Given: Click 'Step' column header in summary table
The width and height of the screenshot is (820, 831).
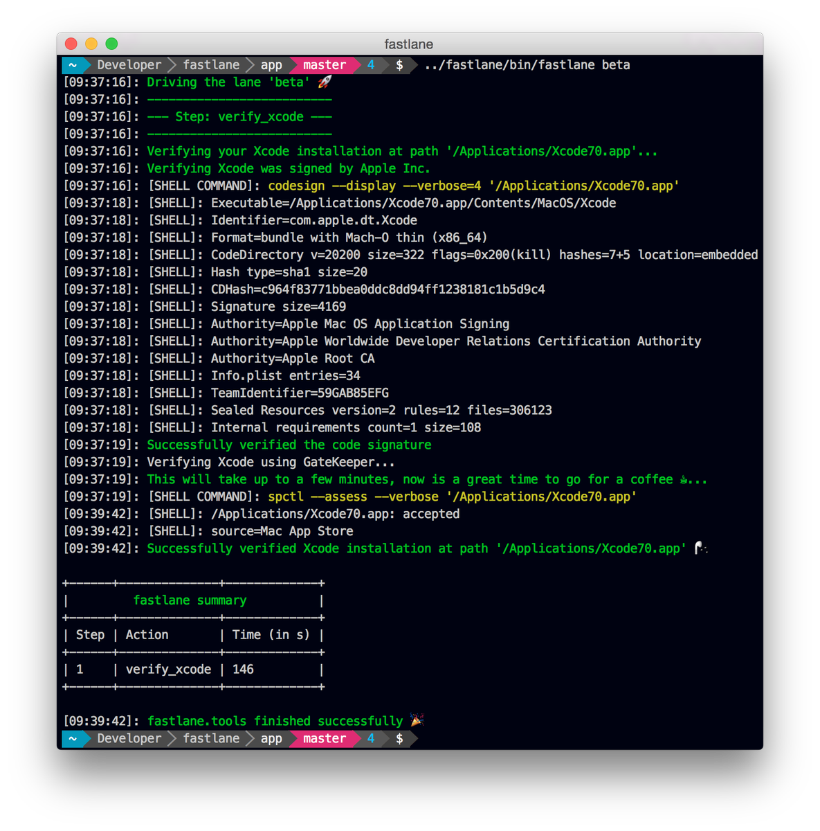Looking at the screenshot, I should (90, 635).
